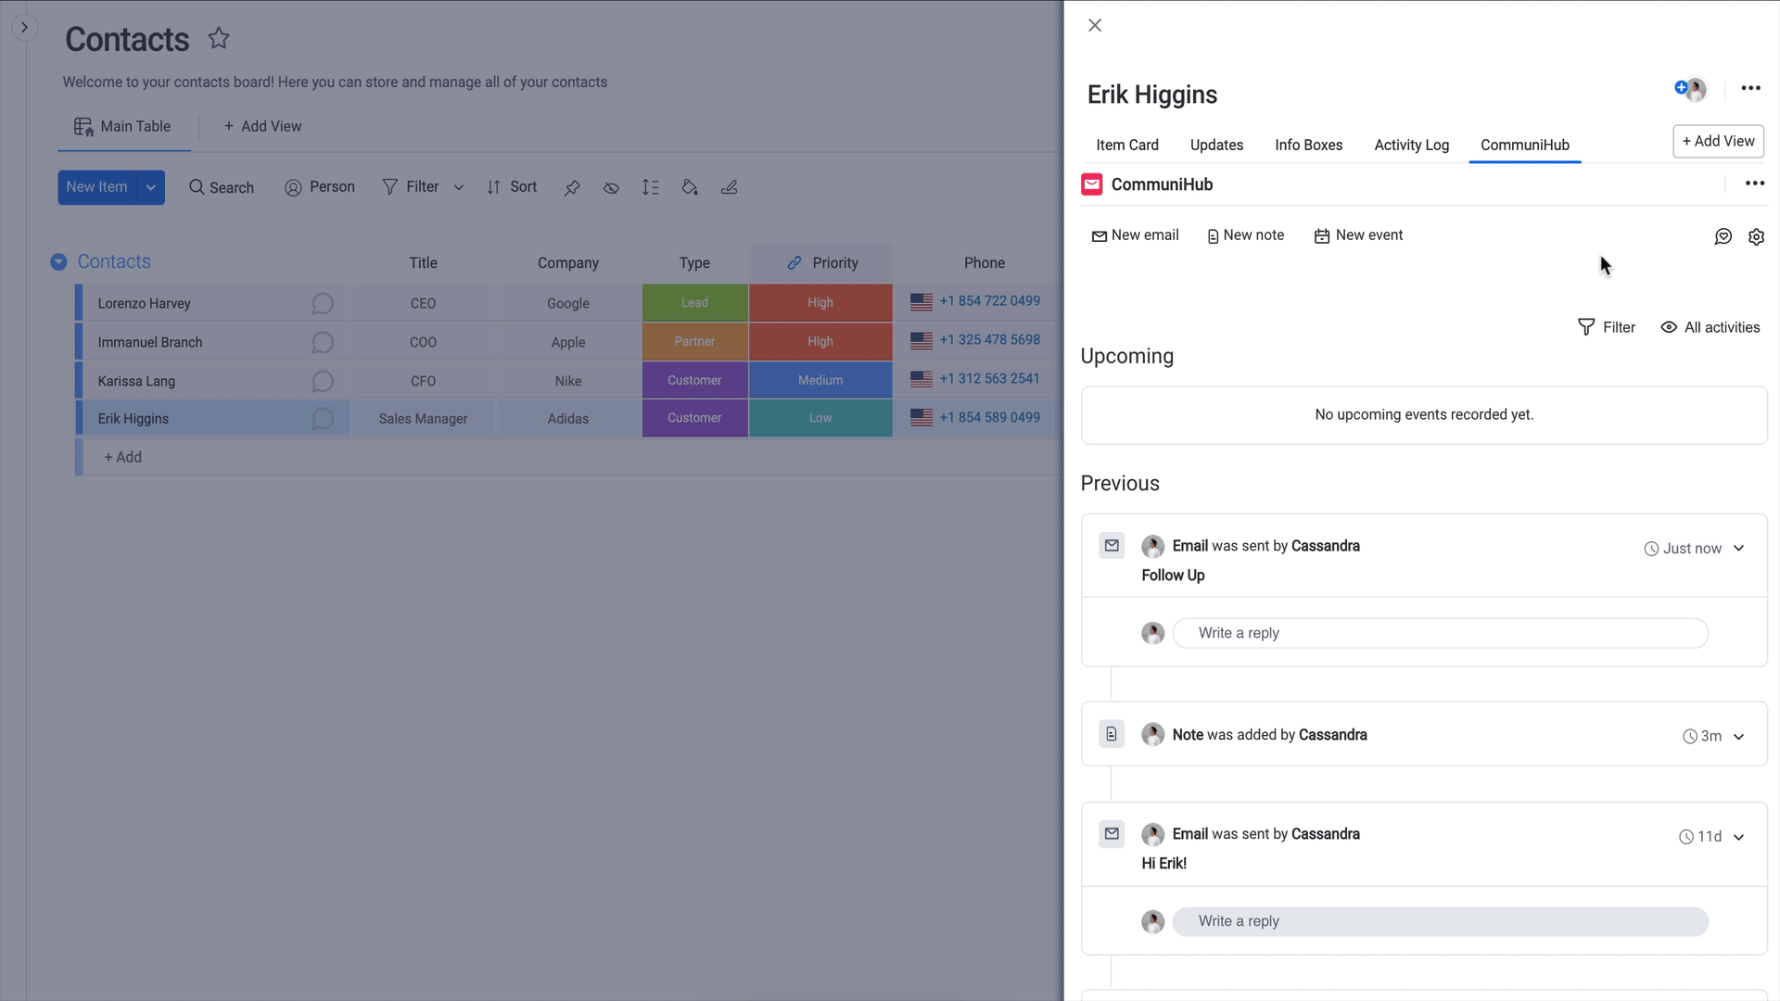Toggle All activities visibility filter
The width and height of the screenshot is (1780, 1001).
tap(1710, 327)
